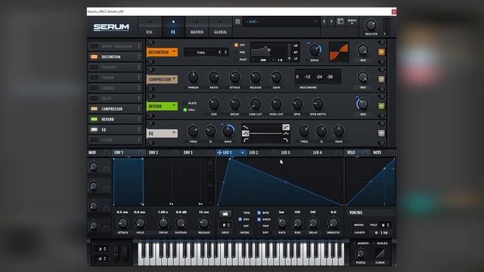This screenshot has height=272, width=484.
Task: Select EQ low shelf shape icon
Action: [245, 127]
